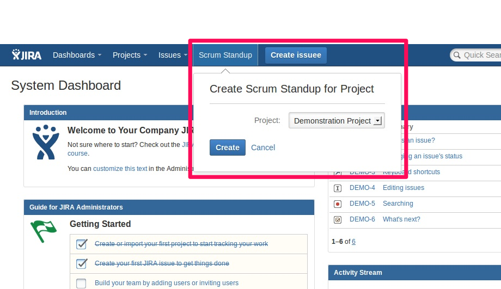Click the Quick Search field
Viewport: 501px width, 289px height.
[x=476, y=56]
